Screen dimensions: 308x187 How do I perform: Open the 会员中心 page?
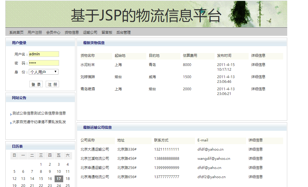click(x=53, y=32)
